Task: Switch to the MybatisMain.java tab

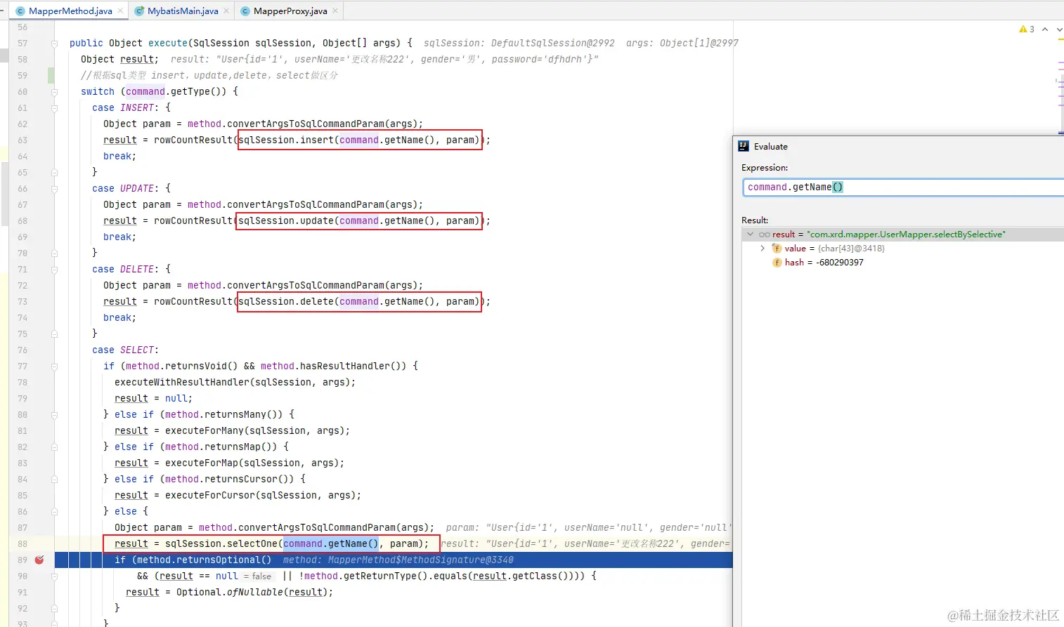Action: click(x=183, y=11)
